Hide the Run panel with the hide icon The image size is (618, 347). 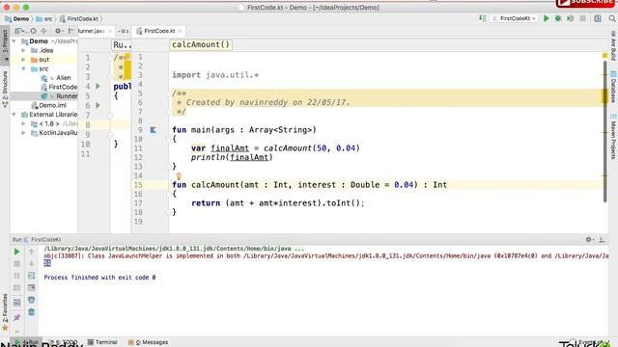pos(602,239)
